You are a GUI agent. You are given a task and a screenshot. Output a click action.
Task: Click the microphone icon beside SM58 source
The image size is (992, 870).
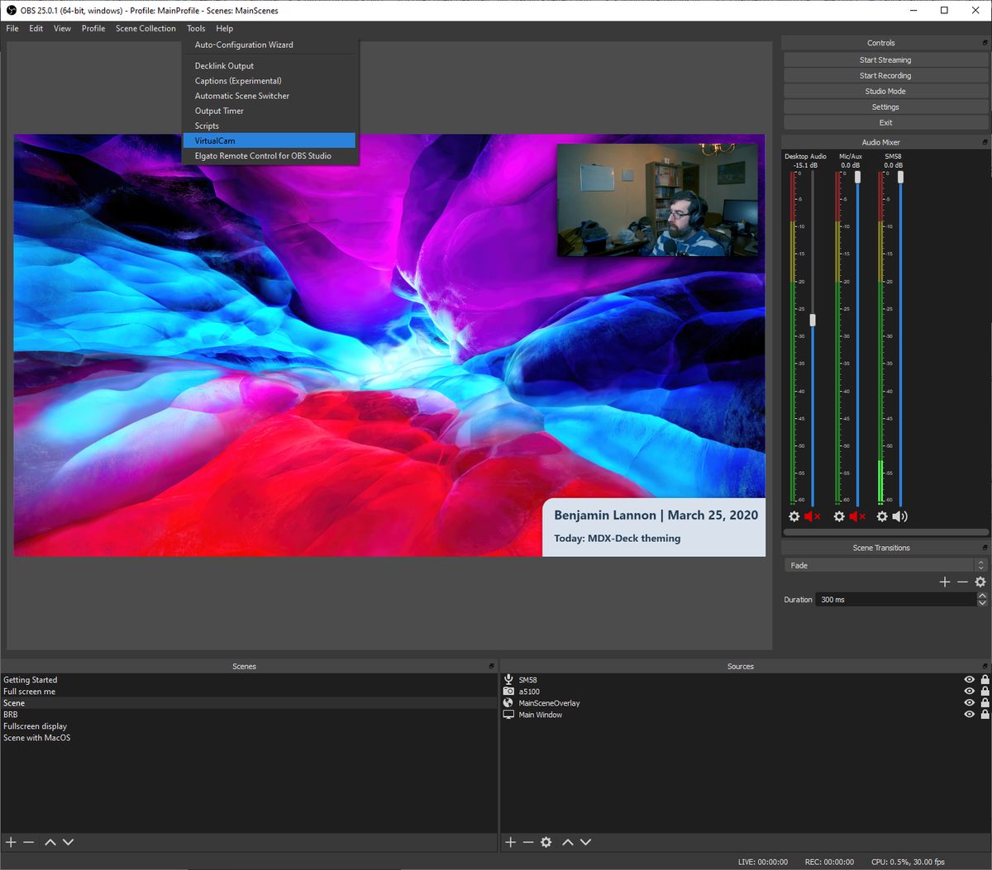tap(508, 679)
